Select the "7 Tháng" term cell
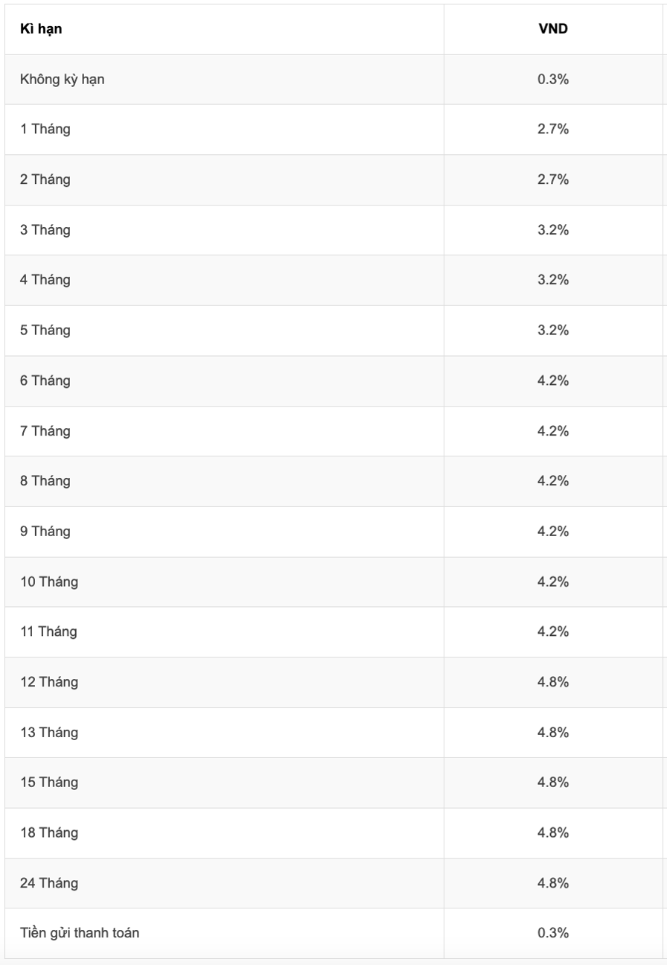 pos(45,430)
